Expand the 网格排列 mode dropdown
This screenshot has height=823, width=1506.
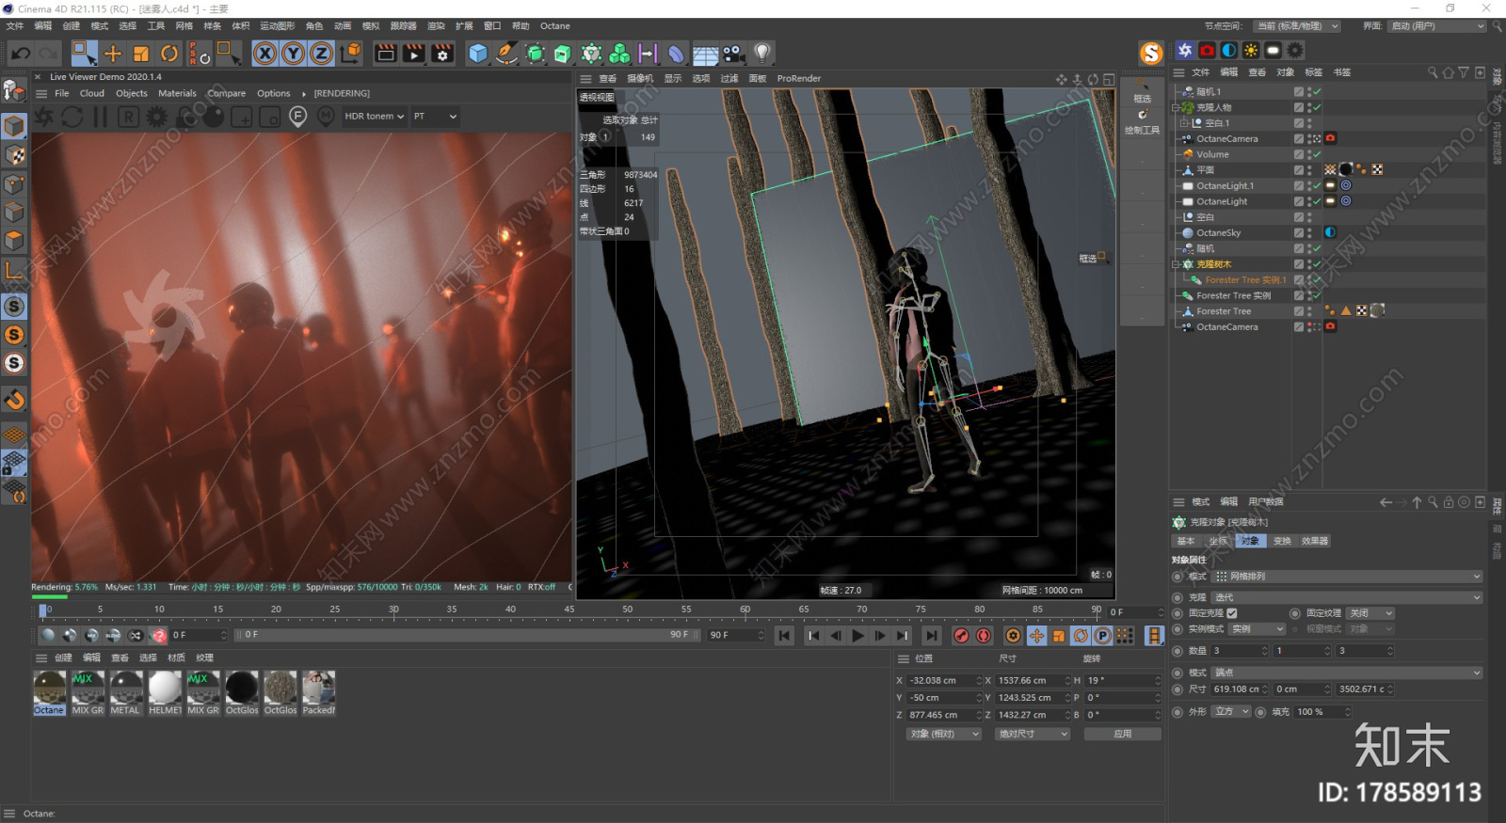coord(1348,577)
